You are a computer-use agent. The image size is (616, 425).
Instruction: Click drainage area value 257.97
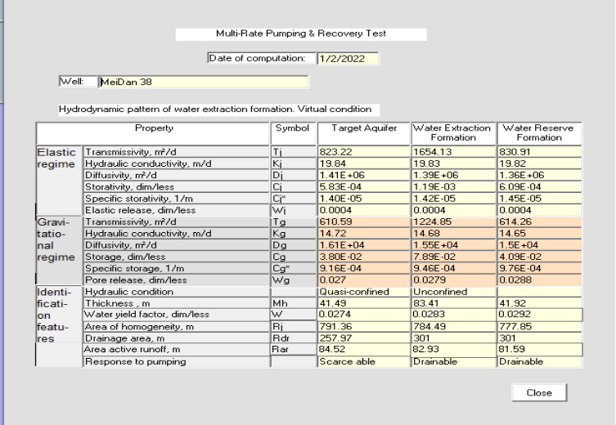pyautogui.click(x=363, y=338)
